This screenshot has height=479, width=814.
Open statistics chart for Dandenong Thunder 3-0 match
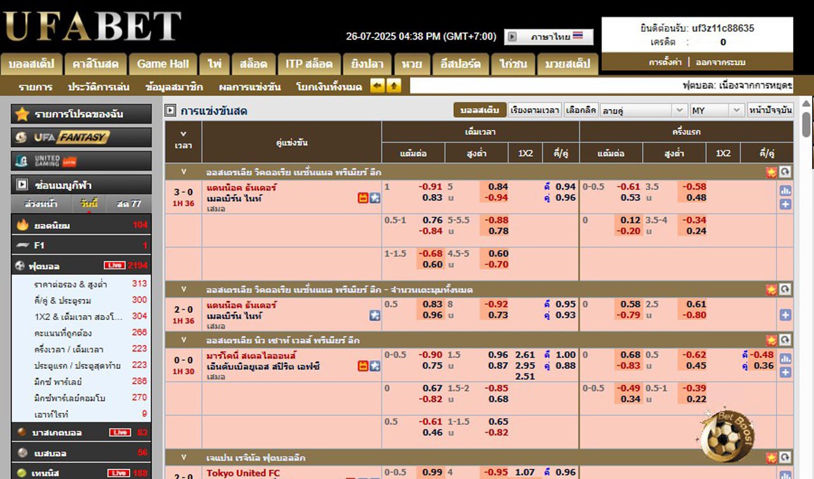[785, 191]
